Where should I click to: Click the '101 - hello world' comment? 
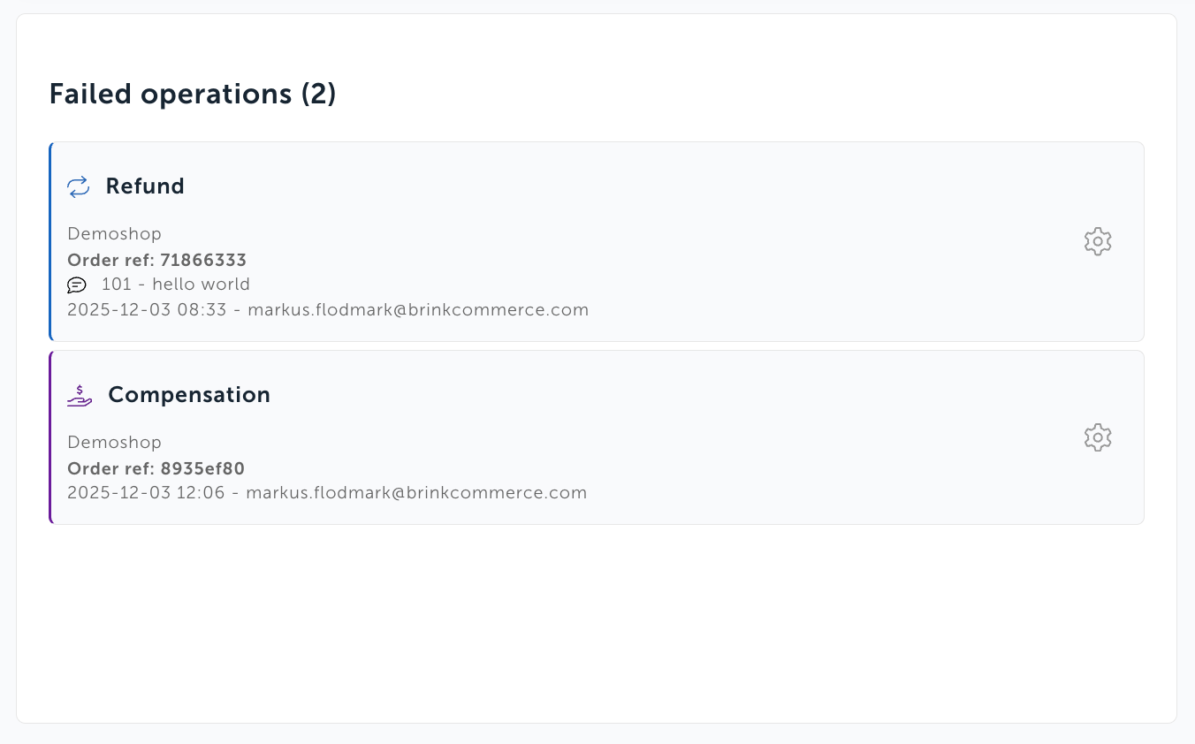[x=176, y=285]
